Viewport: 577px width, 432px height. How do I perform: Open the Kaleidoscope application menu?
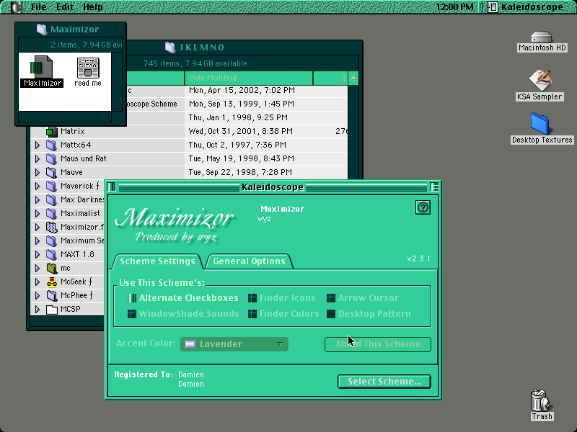pos(526,7)
